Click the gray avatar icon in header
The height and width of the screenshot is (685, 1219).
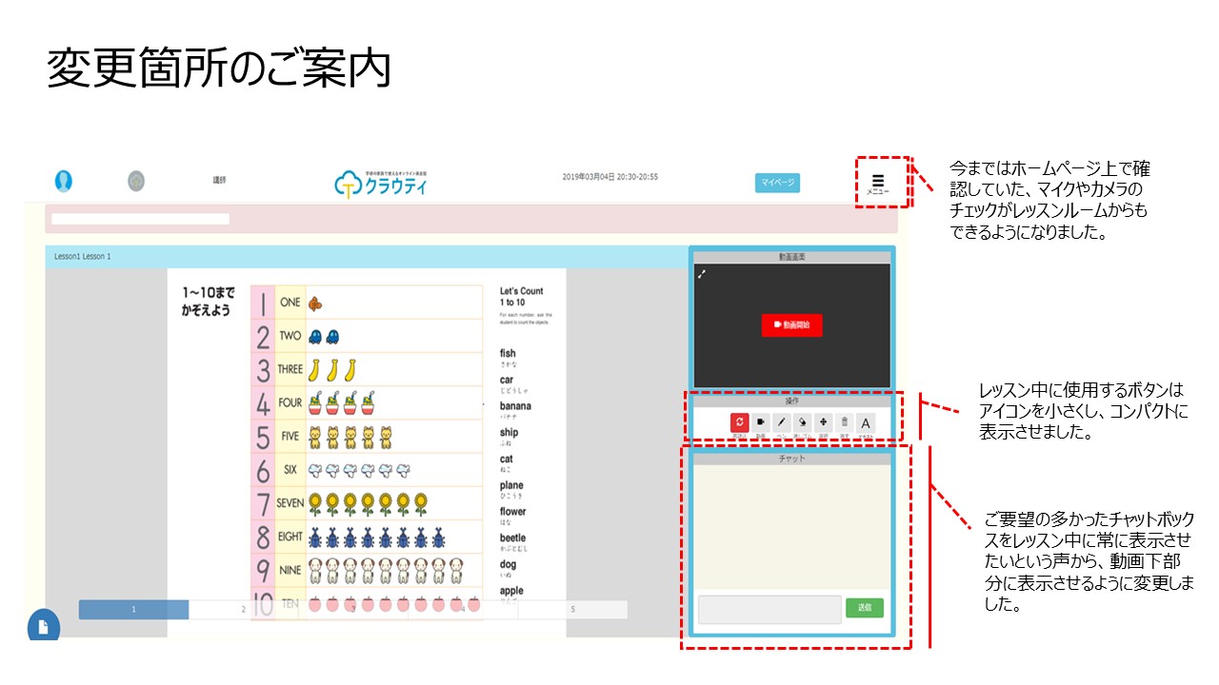[136, 181]
